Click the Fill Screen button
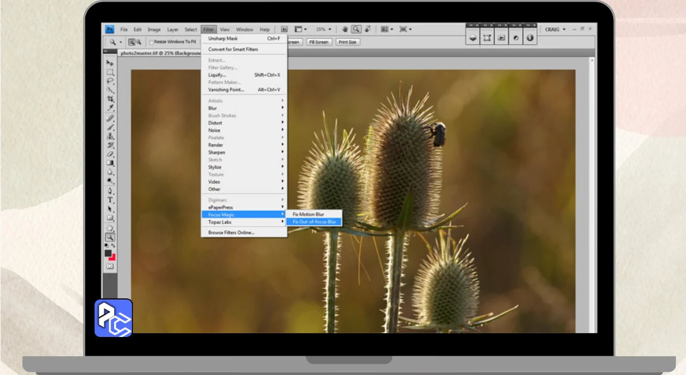Image resolution: width=686 pixels, height=375 pixels. coord(318,42)
